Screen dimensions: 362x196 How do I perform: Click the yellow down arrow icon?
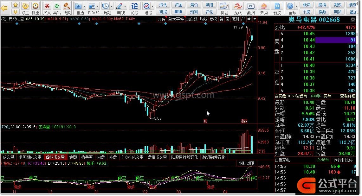[15, 11]
